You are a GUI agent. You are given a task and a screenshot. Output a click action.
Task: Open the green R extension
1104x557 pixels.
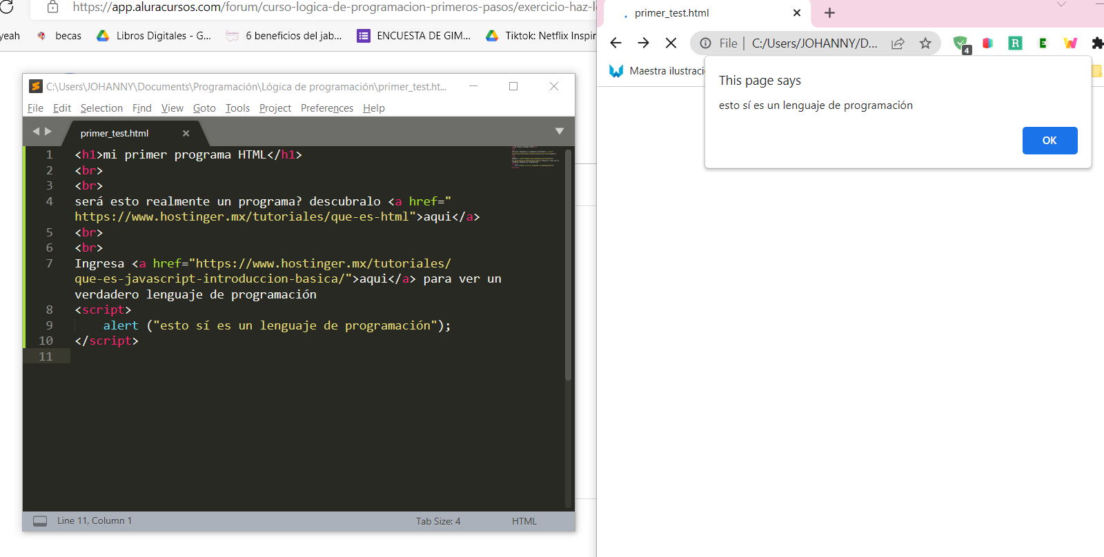1015,43
